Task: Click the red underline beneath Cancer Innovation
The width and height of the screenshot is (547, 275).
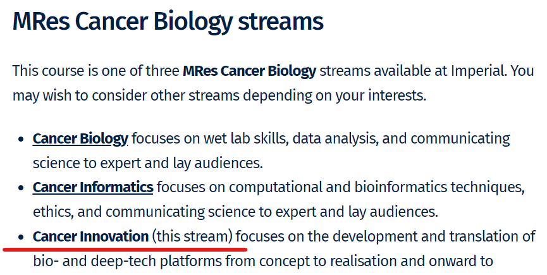Action: (x=125, y=250)
